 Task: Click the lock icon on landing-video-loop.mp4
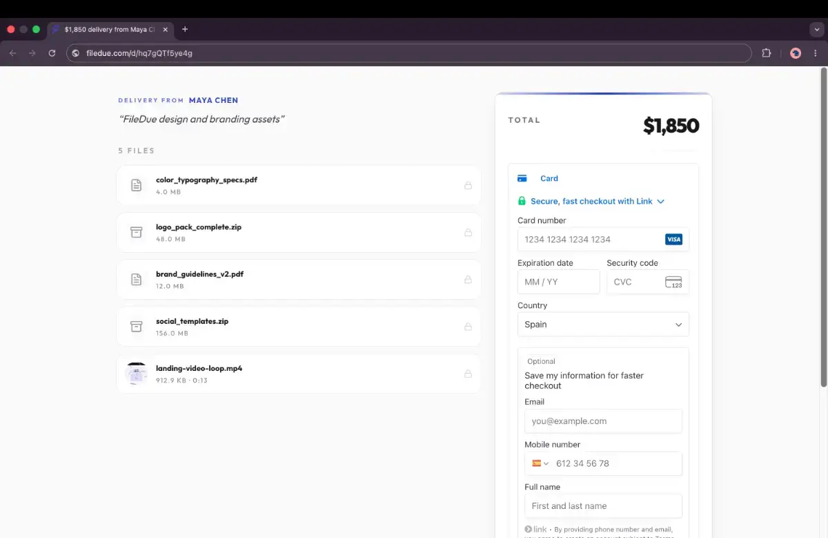pos(468,374)
